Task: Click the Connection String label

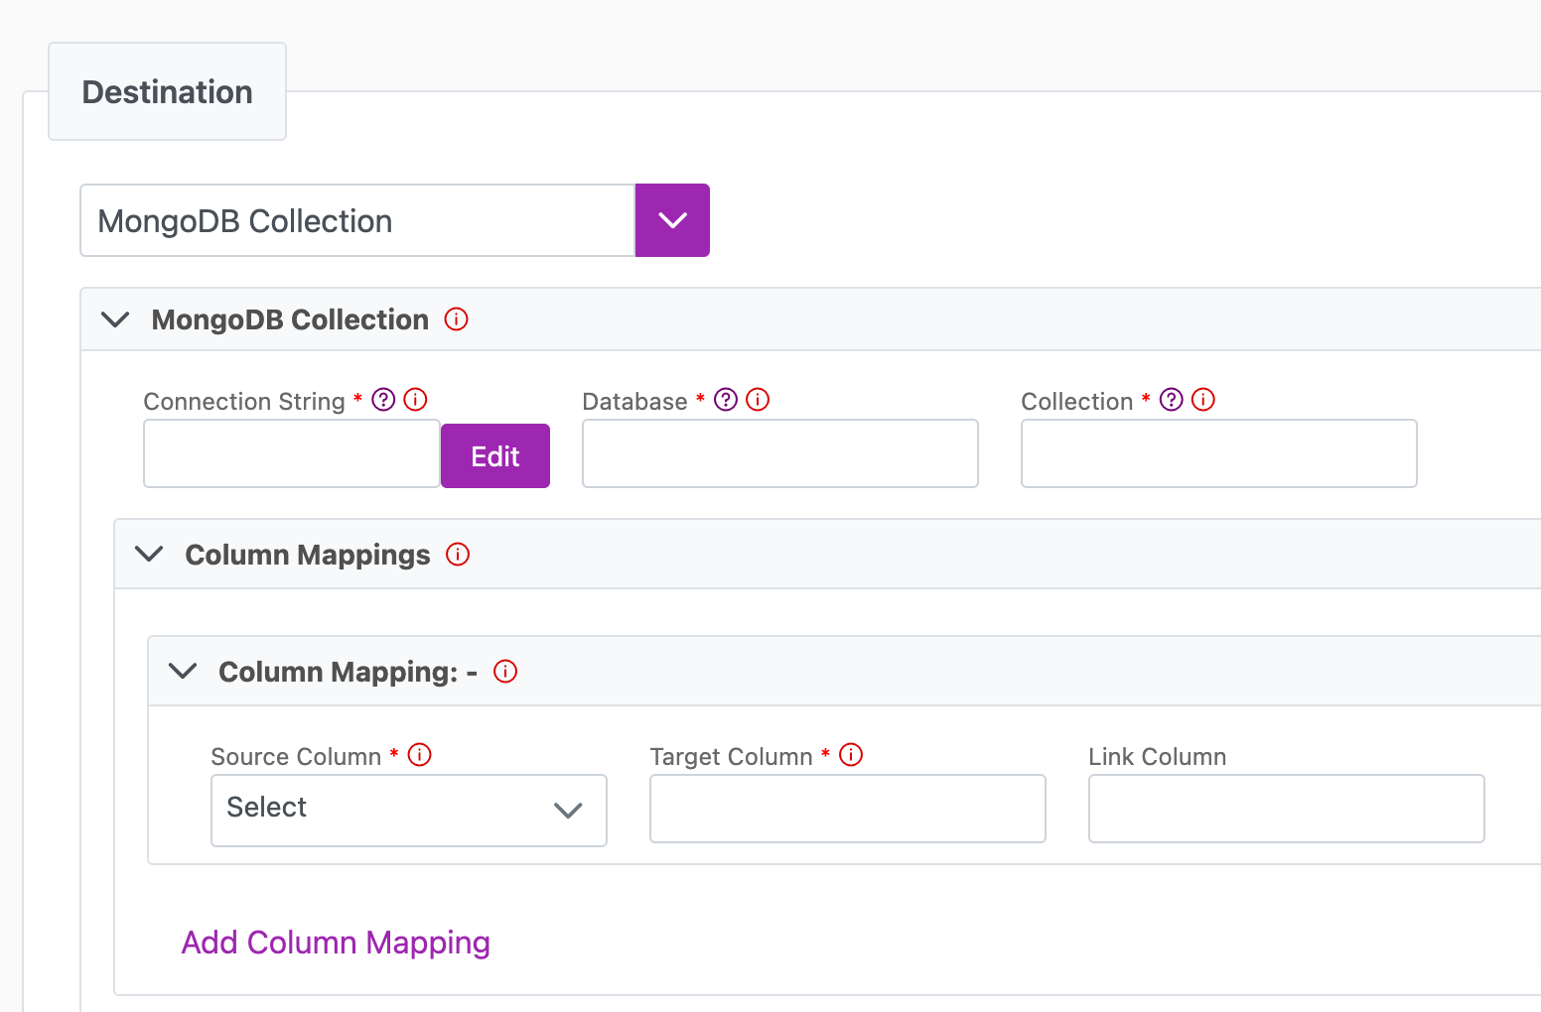Action: pos(244,401)
